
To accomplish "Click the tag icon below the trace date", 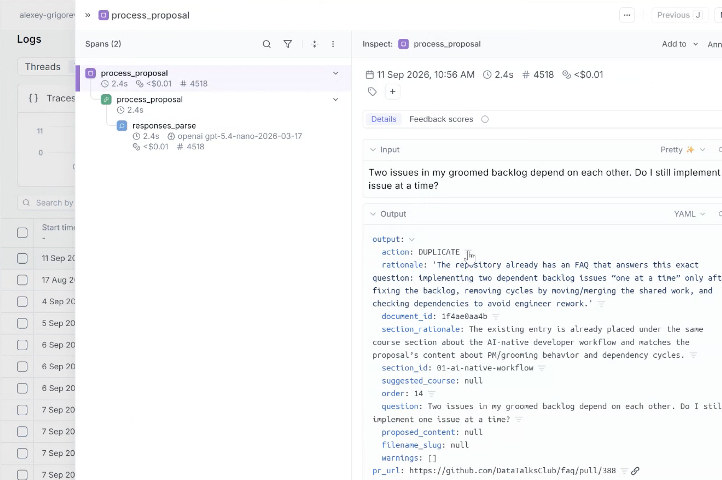I will 372,92.
